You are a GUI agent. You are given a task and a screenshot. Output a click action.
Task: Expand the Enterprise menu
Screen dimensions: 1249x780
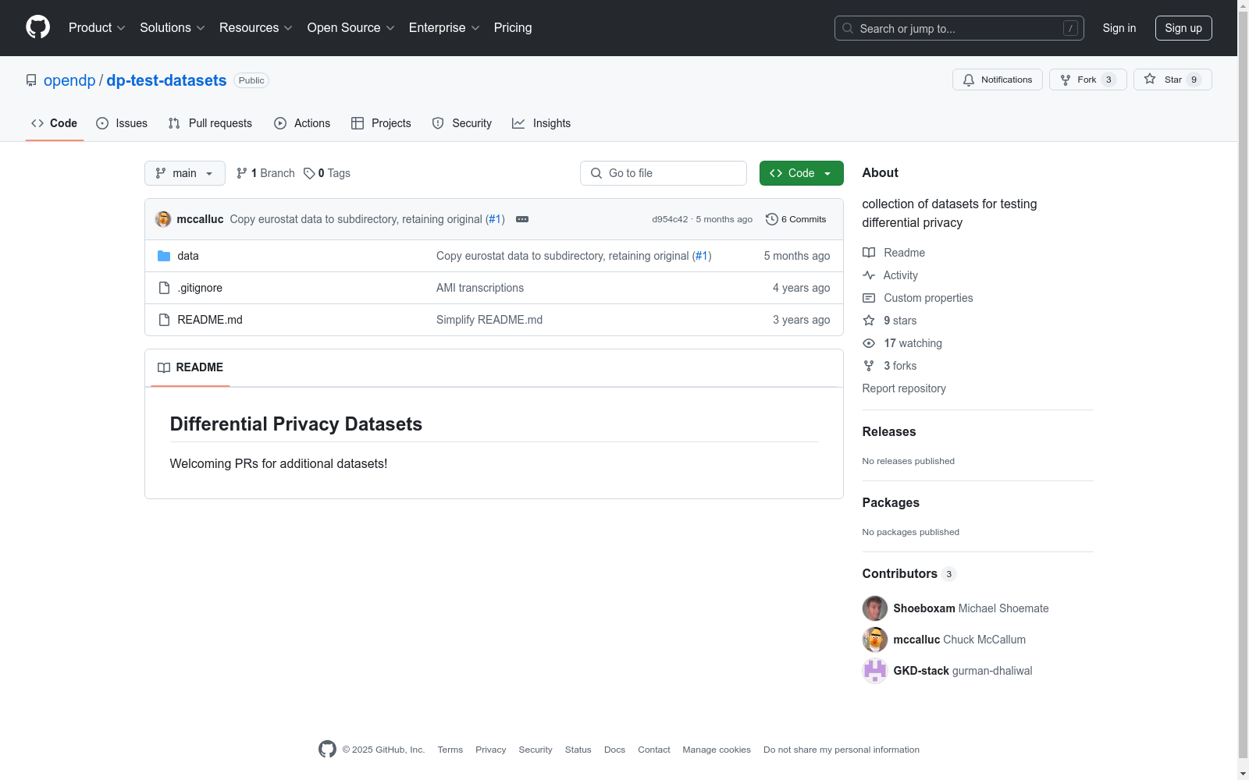444,28
